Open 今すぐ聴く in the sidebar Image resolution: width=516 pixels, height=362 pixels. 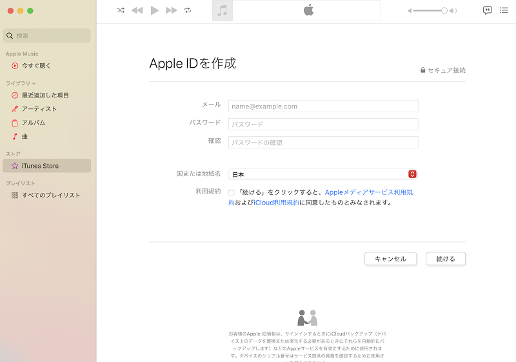pyautogui.click(x=46, y=66)
